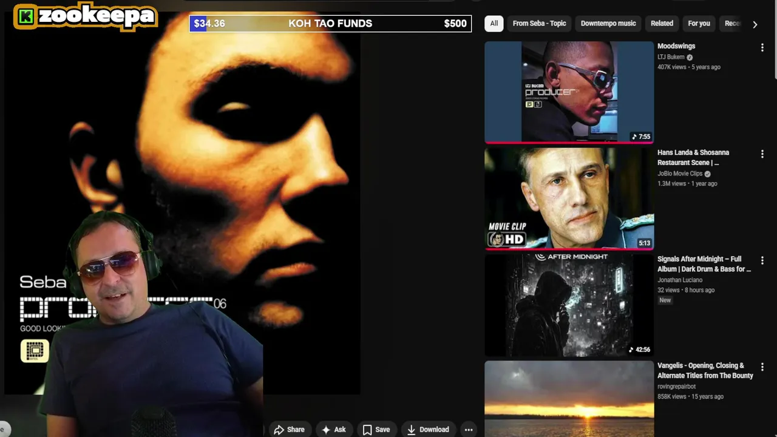Select the Related filter chip
Image resolution: width=777 pixels, height=437 pixels.
(x=662, y=24)
